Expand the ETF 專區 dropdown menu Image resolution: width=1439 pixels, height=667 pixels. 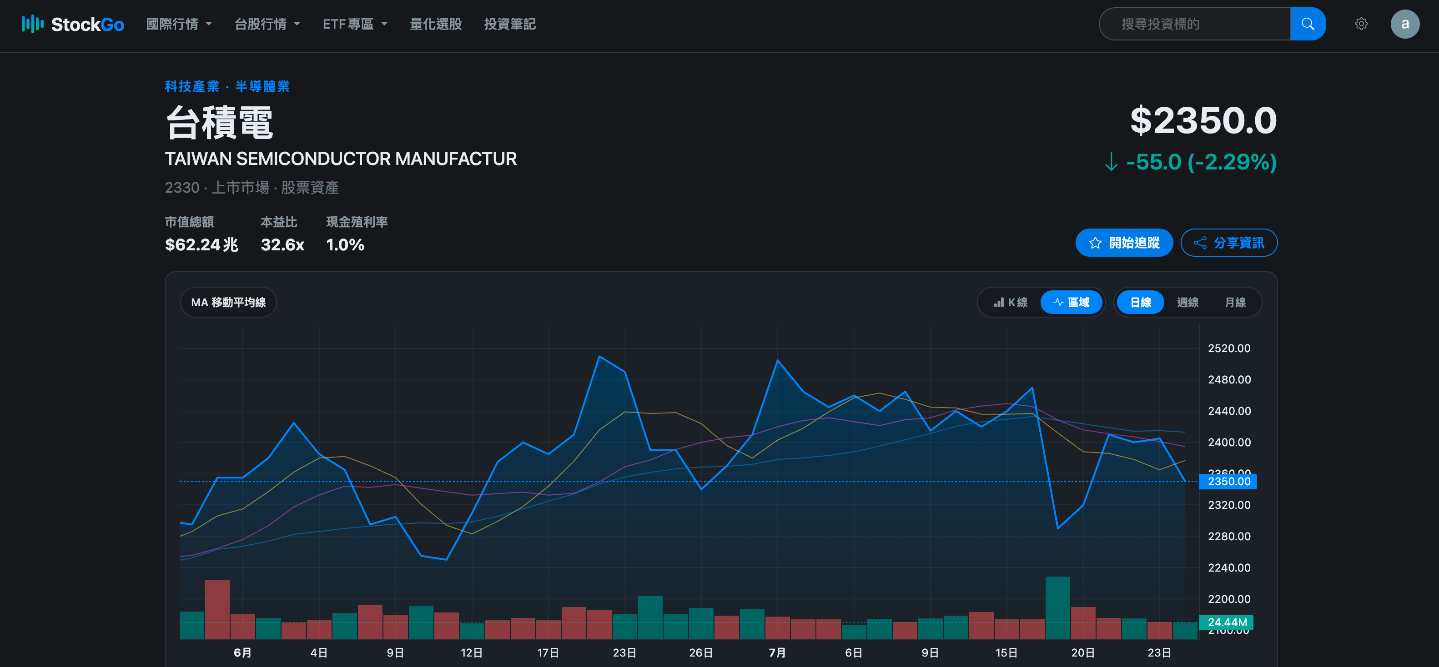(355, 24)
